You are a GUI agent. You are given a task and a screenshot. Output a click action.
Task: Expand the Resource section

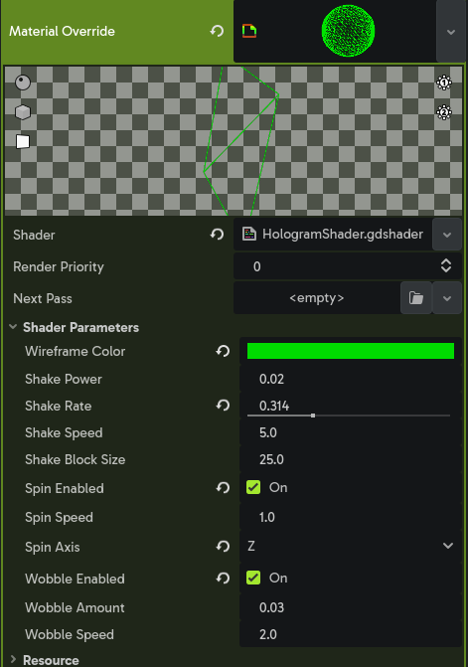coord(51,660)
